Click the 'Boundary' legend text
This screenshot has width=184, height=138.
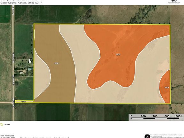[7, 124]
